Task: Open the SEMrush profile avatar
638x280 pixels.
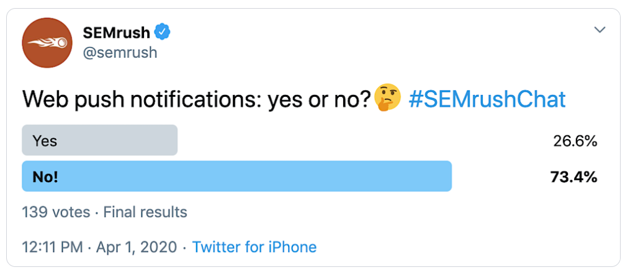Action: tap(47, 43)
